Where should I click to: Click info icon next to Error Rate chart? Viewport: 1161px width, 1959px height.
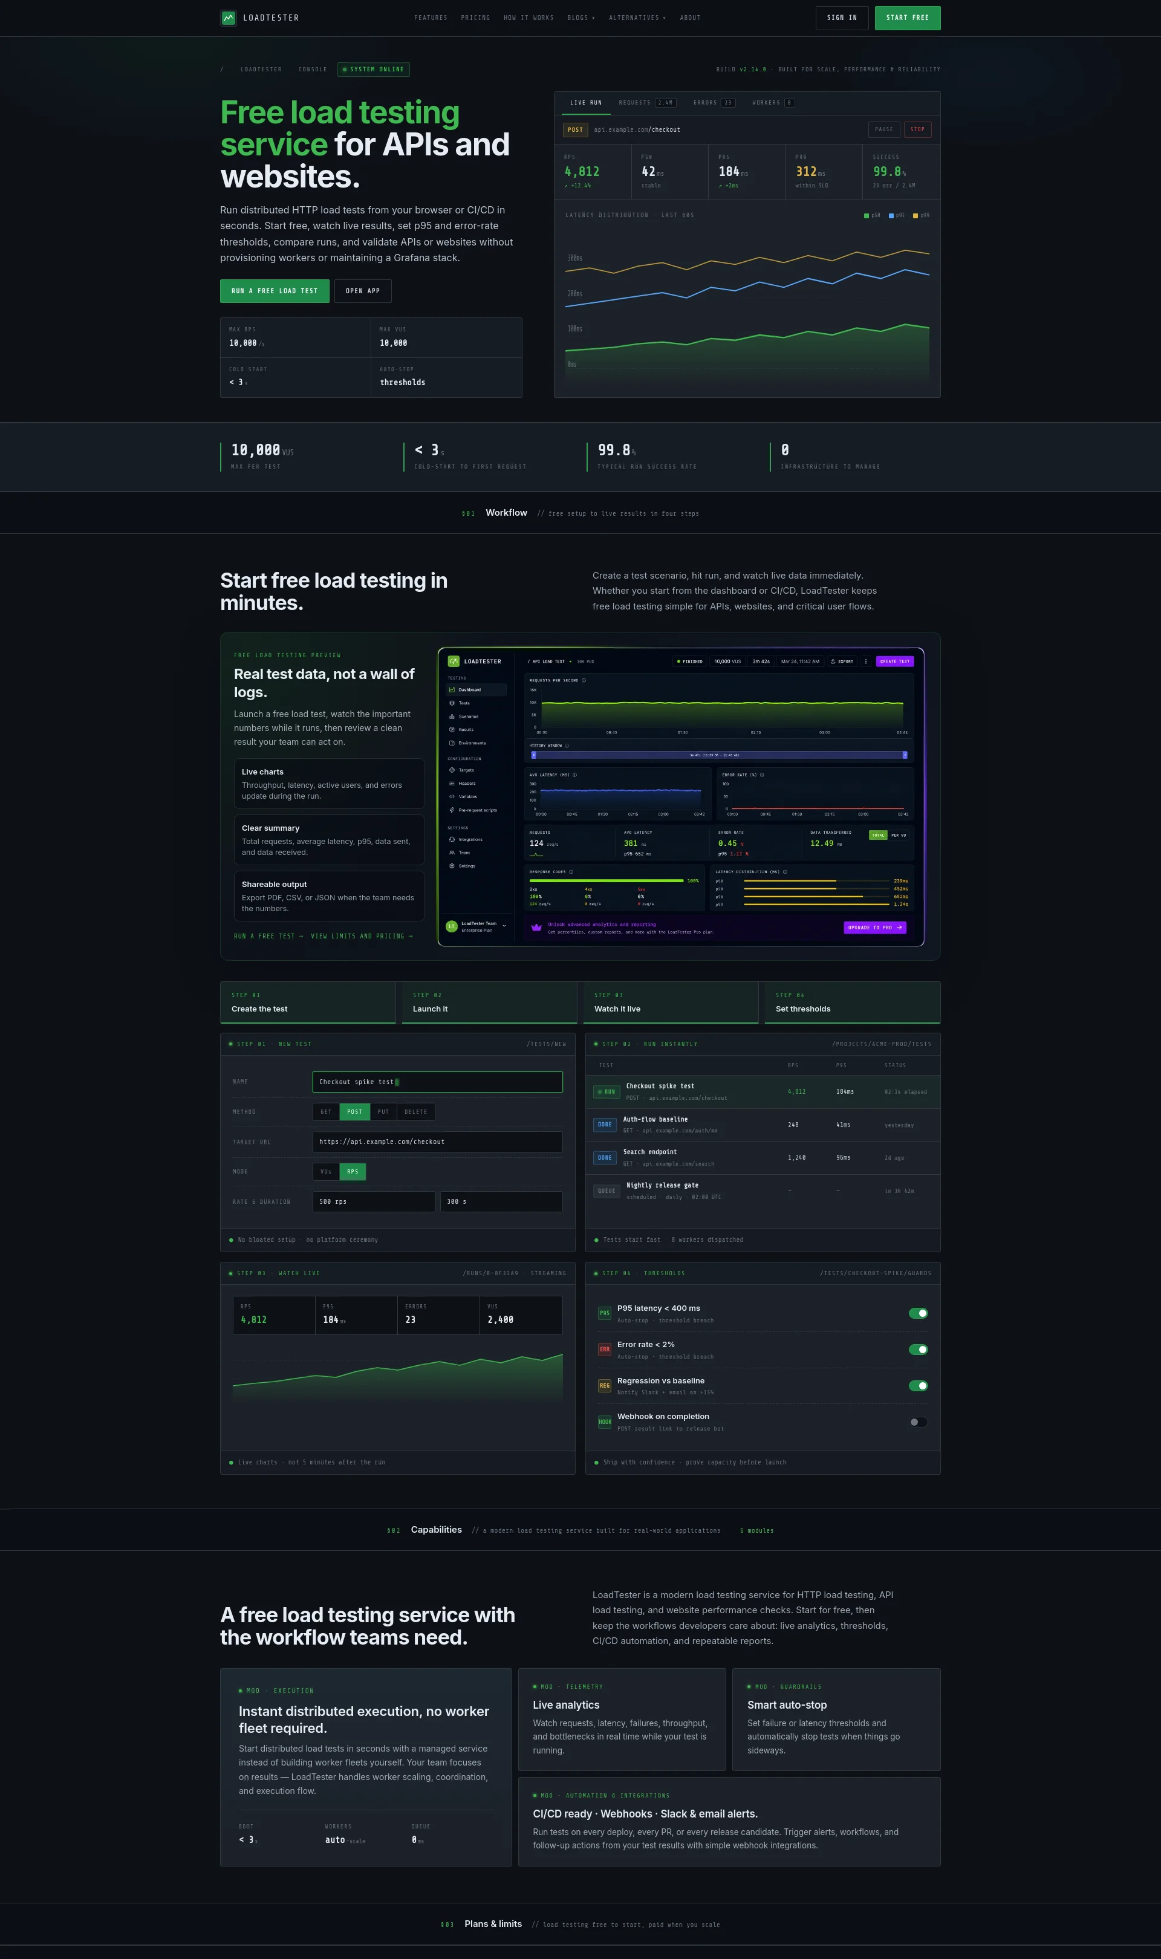pos(761,775)
